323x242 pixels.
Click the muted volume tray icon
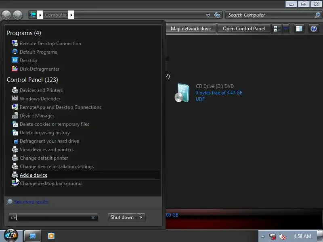click(282, 236)
